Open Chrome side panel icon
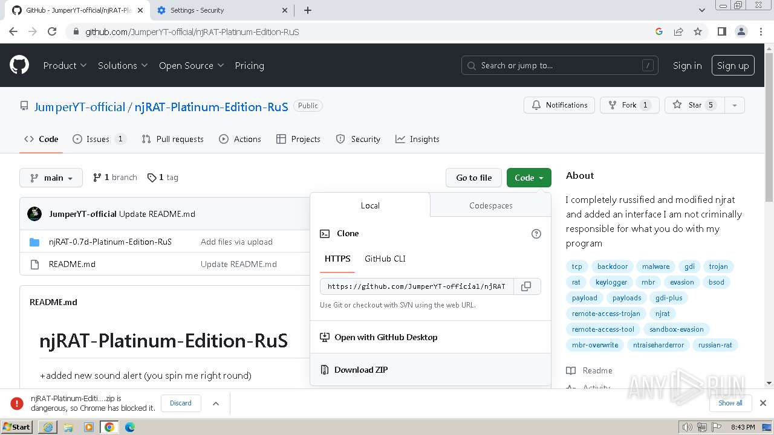This screenshot has height=435, width=774. click(721, 31)
